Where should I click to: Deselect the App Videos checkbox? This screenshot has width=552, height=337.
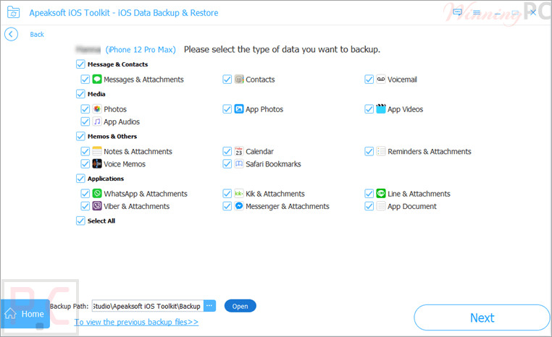(369, 109)
